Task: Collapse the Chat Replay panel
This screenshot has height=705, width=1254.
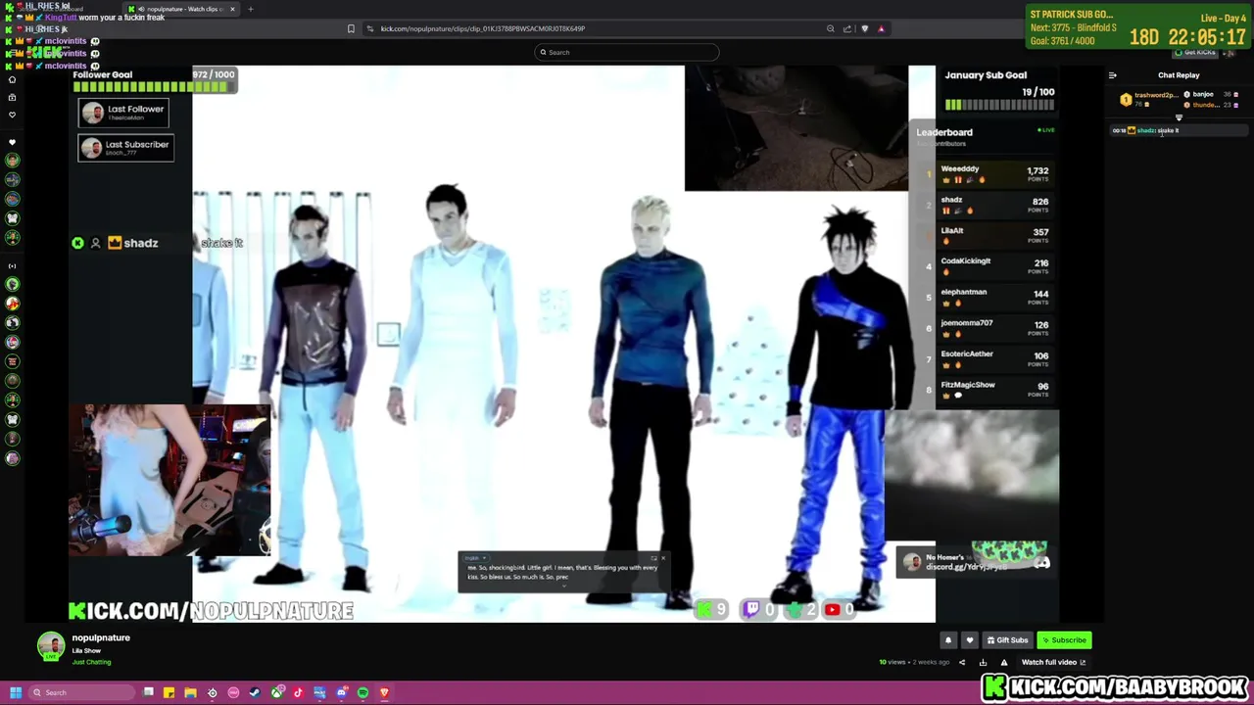Action: pos(1112,75)
